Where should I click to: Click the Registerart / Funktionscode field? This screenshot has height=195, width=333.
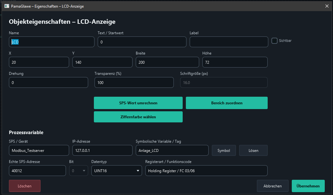[206, 171]
